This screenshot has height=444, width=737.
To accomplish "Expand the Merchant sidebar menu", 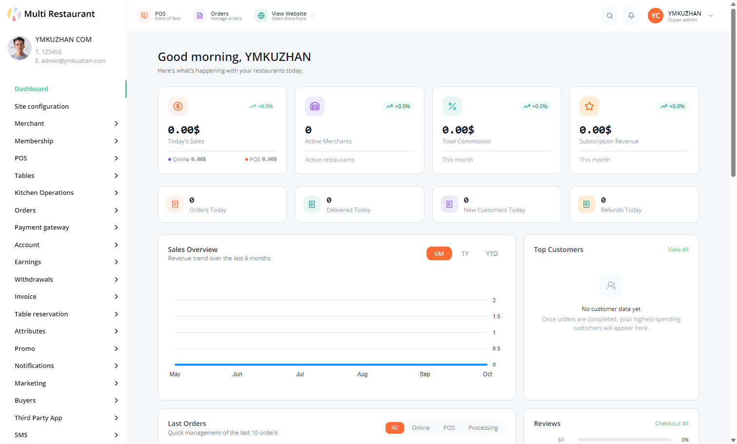I will (66, 124).
